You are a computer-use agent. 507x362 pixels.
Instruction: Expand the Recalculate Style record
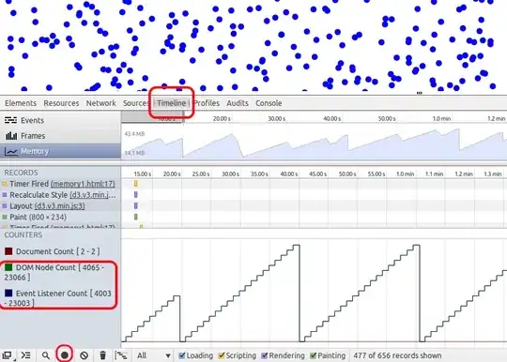[x=60, y=195]
